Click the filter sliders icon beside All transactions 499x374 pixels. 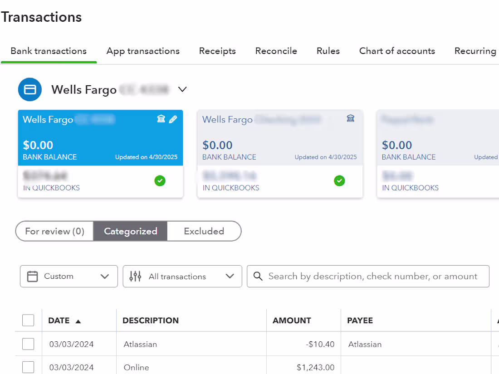pyautogui.click(x=135, y=277)
